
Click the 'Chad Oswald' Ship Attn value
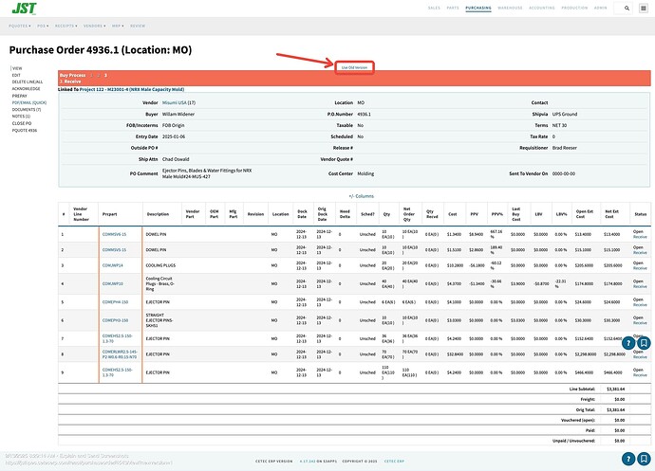pyautogui.click(x=176, y=159)
